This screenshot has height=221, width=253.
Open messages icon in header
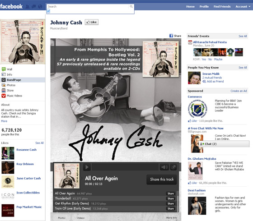tap(34, 7)
